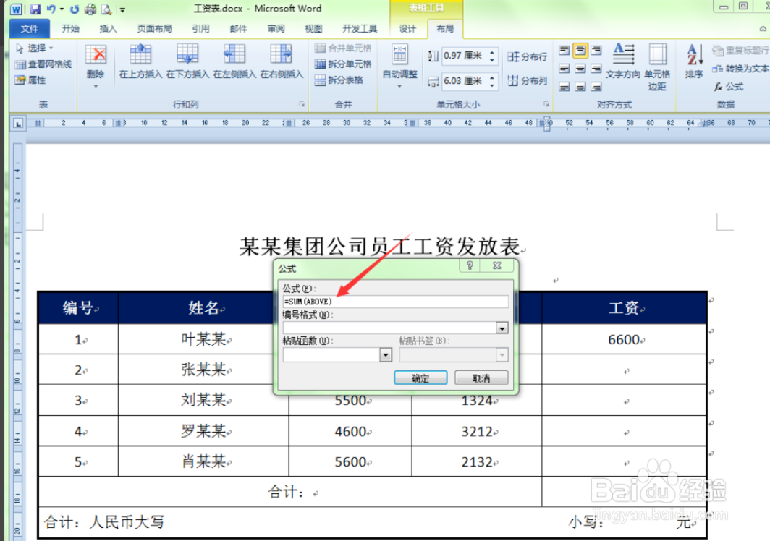Screen dimensions: 770x541
Task: Switch to the 审阅 ribbon tab
Action: (x=276, y=28)
